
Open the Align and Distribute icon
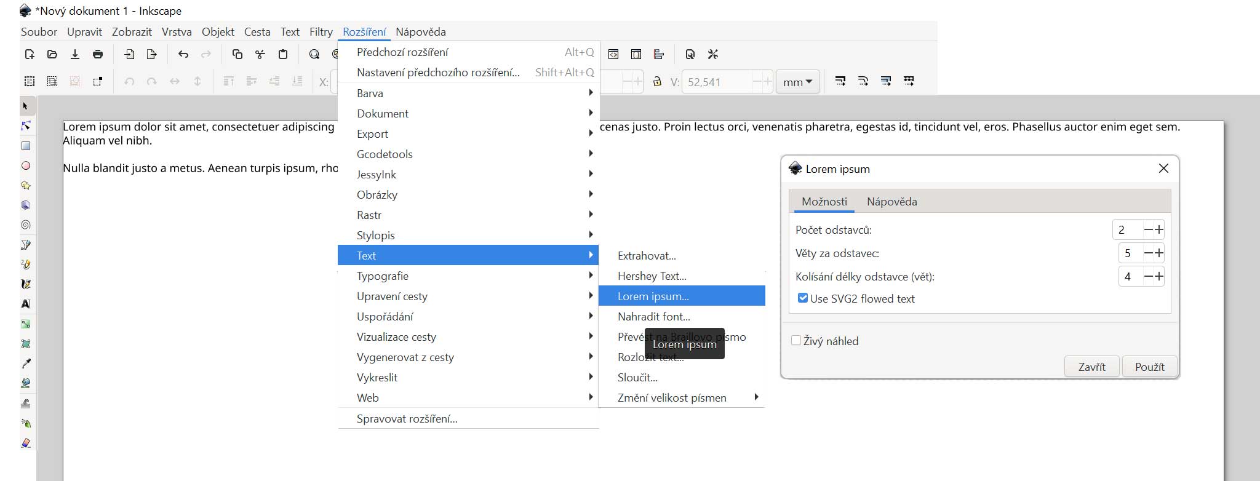(x=659, y=55)
